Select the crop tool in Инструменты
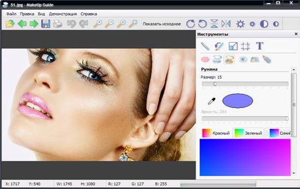Image resolution: width=300 pixels, height=189 pixels. (x=245, y=46)
